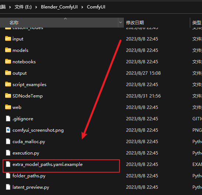Click the models folder icon

pos(8,50)
